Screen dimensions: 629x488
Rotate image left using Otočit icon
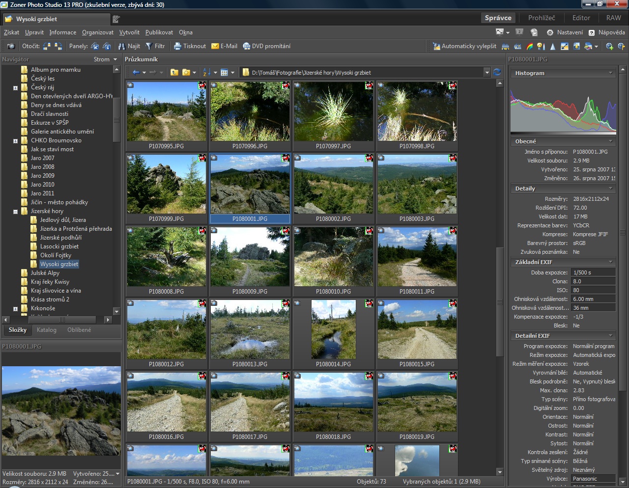[x=47, y=46]
